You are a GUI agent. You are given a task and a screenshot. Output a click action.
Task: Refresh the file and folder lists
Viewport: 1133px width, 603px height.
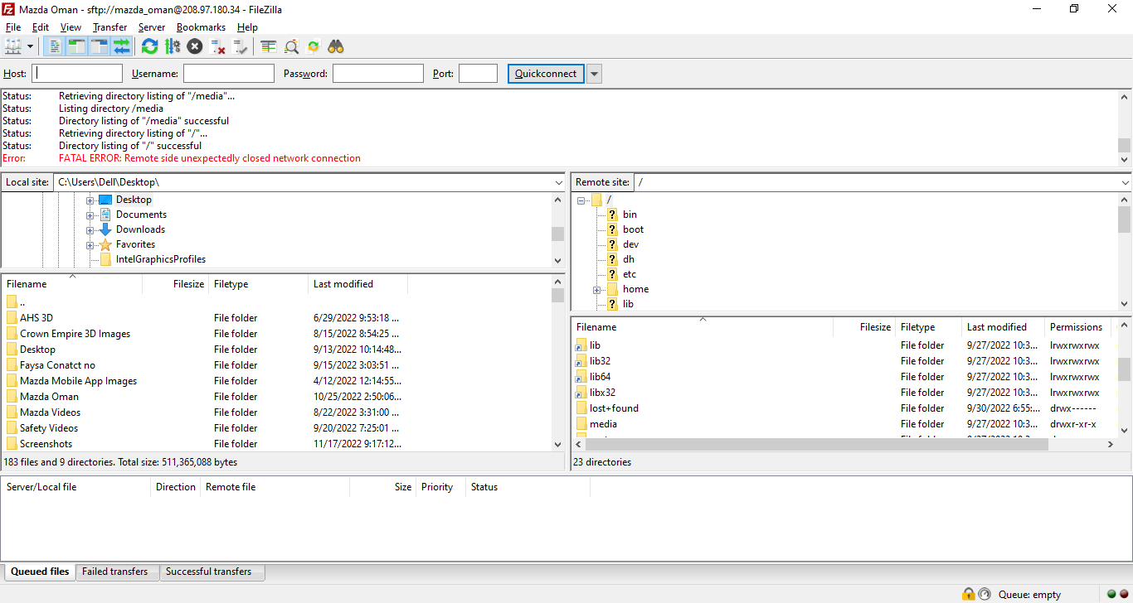tap(149, 46)
